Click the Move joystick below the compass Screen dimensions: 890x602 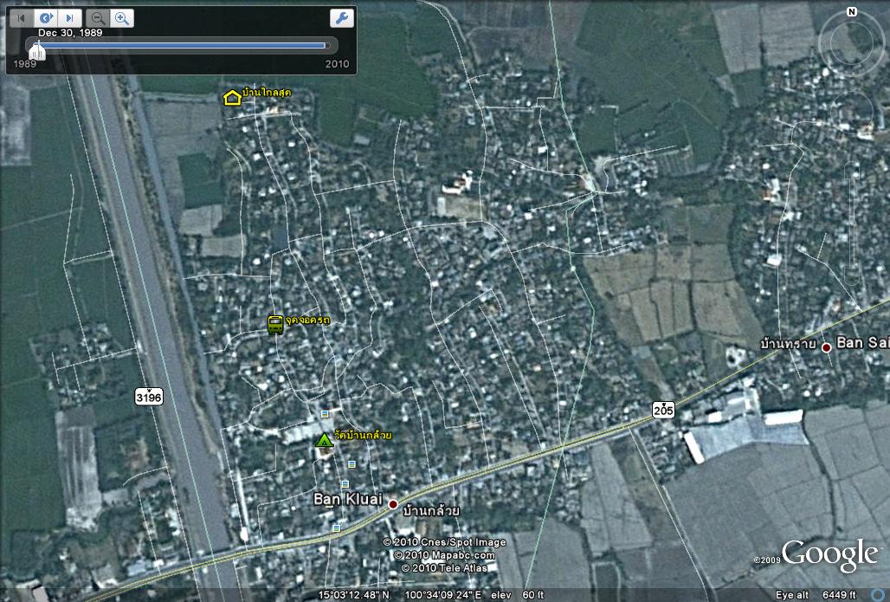[x=852, y=108]
